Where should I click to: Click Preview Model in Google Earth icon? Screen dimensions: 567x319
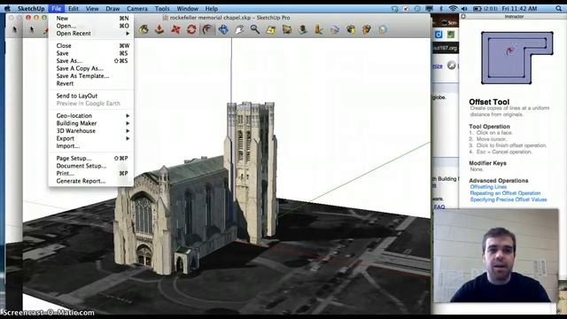click(x=335, y=29)
